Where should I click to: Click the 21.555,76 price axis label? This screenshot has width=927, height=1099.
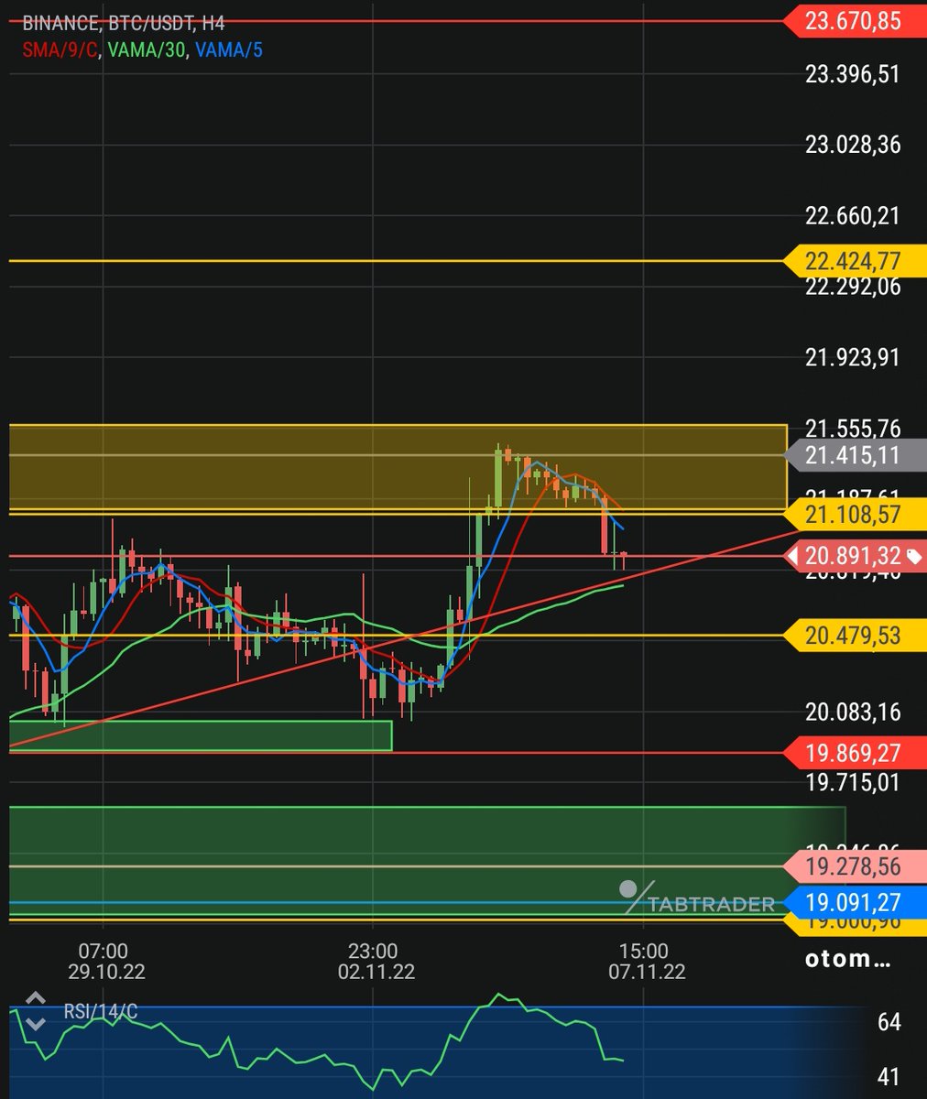point(853,428)
